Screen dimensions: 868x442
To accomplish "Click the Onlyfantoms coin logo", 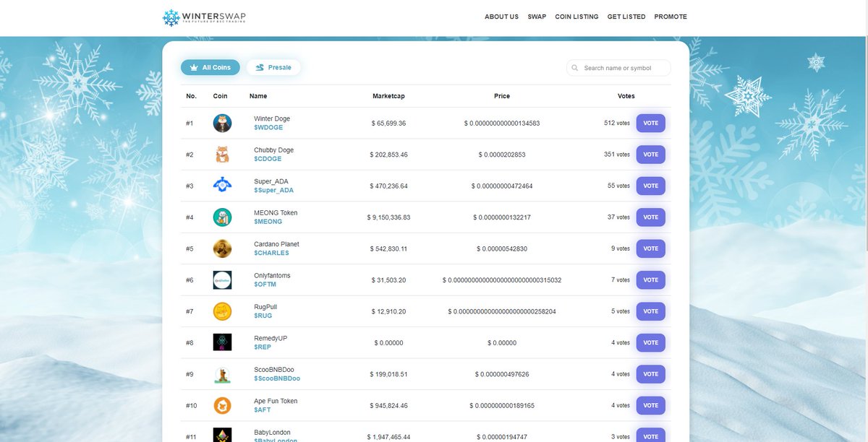I will pyautogui.click(x=221, y=279).
